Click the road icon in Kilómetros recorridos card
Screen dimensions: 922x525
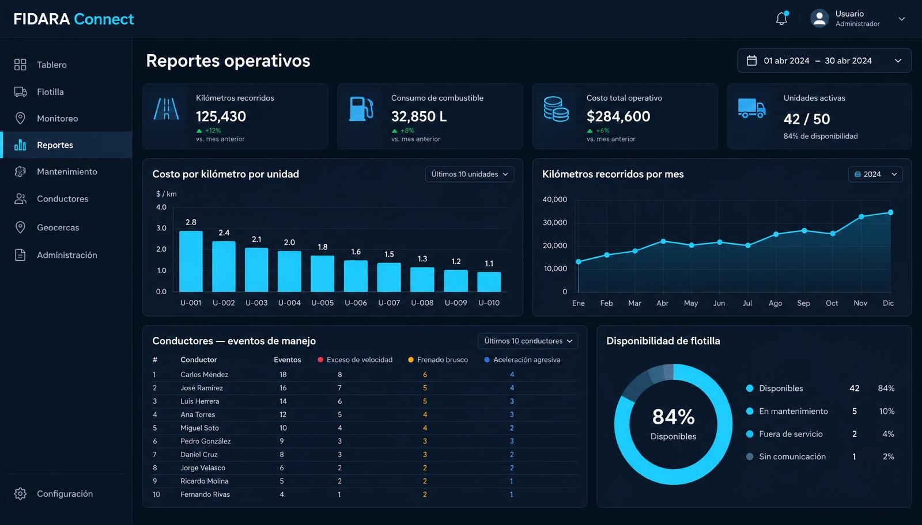point(166,109)
